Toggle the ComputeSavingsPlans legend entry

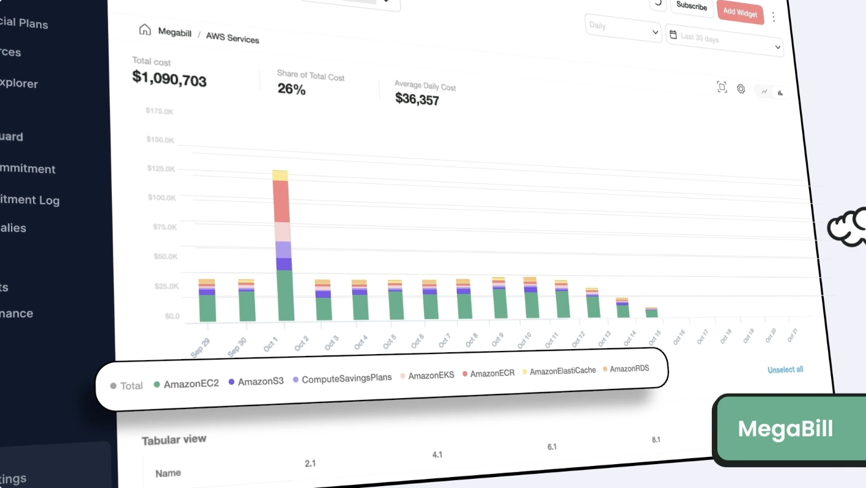(x=342, y=379)
